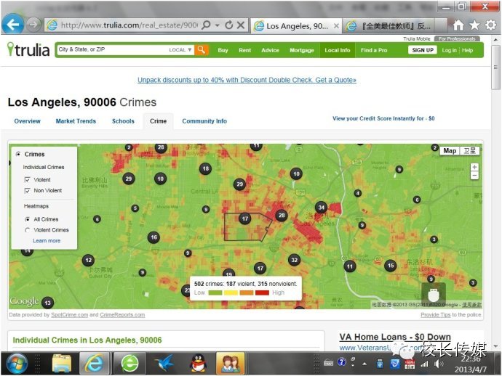Close the Los Angeles browser tab
This screenshot has width=502, height=376.
click(336, 25)
